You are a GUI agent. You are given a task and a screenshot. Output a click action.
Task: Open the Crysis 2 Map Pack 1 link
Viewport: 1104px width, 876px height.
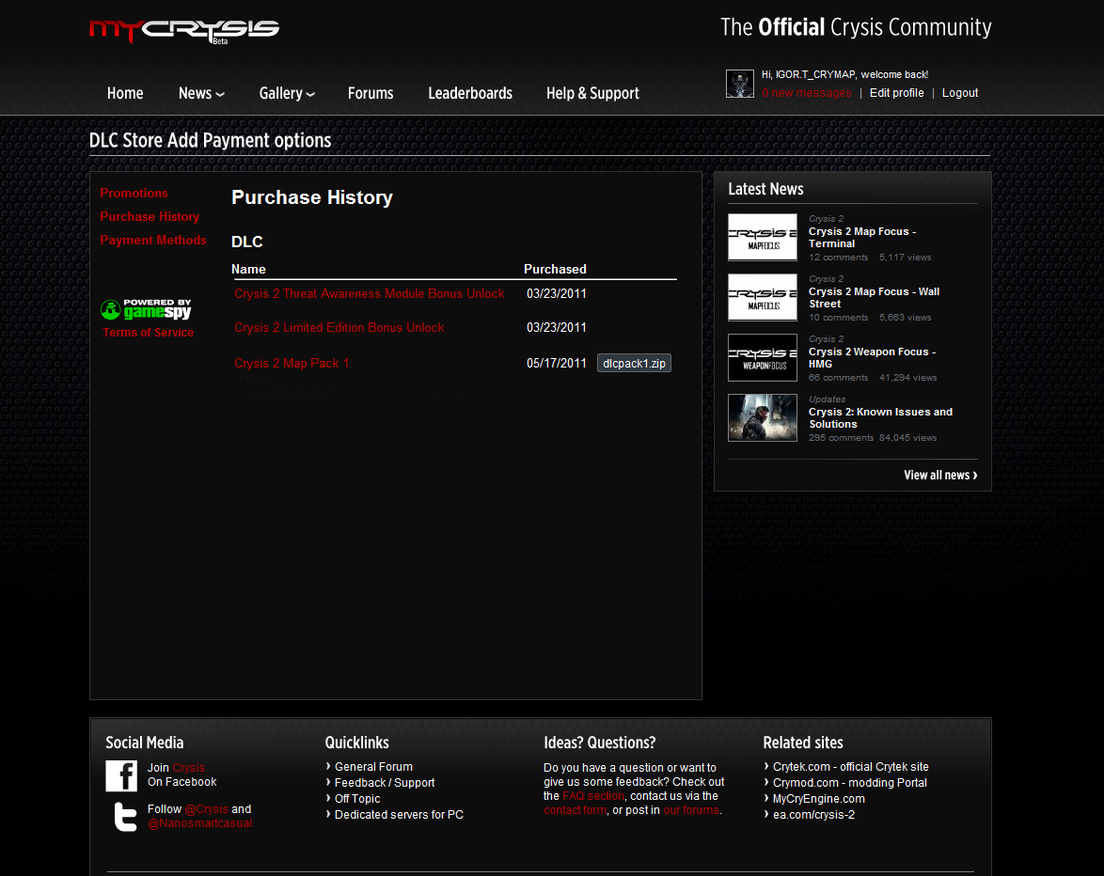click(x=292, y=363)
